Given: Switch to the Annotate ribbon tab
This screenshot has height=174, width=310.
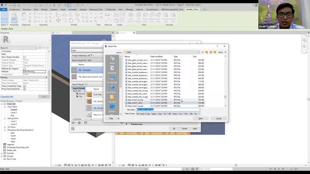Looking at the screenshot, I should point(72,10).
